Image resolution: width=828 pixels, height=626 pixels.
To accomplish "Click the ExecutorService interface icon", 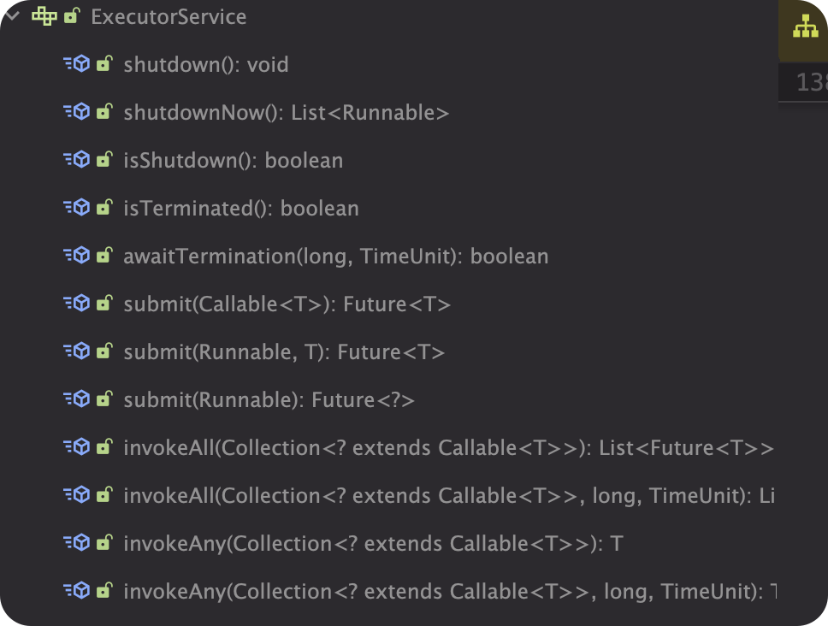I will click(44, 16).
